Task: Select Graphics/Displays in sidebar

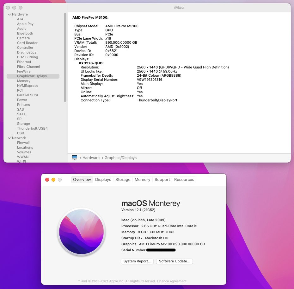Action: pyautogui.click(x=33, y=76)
